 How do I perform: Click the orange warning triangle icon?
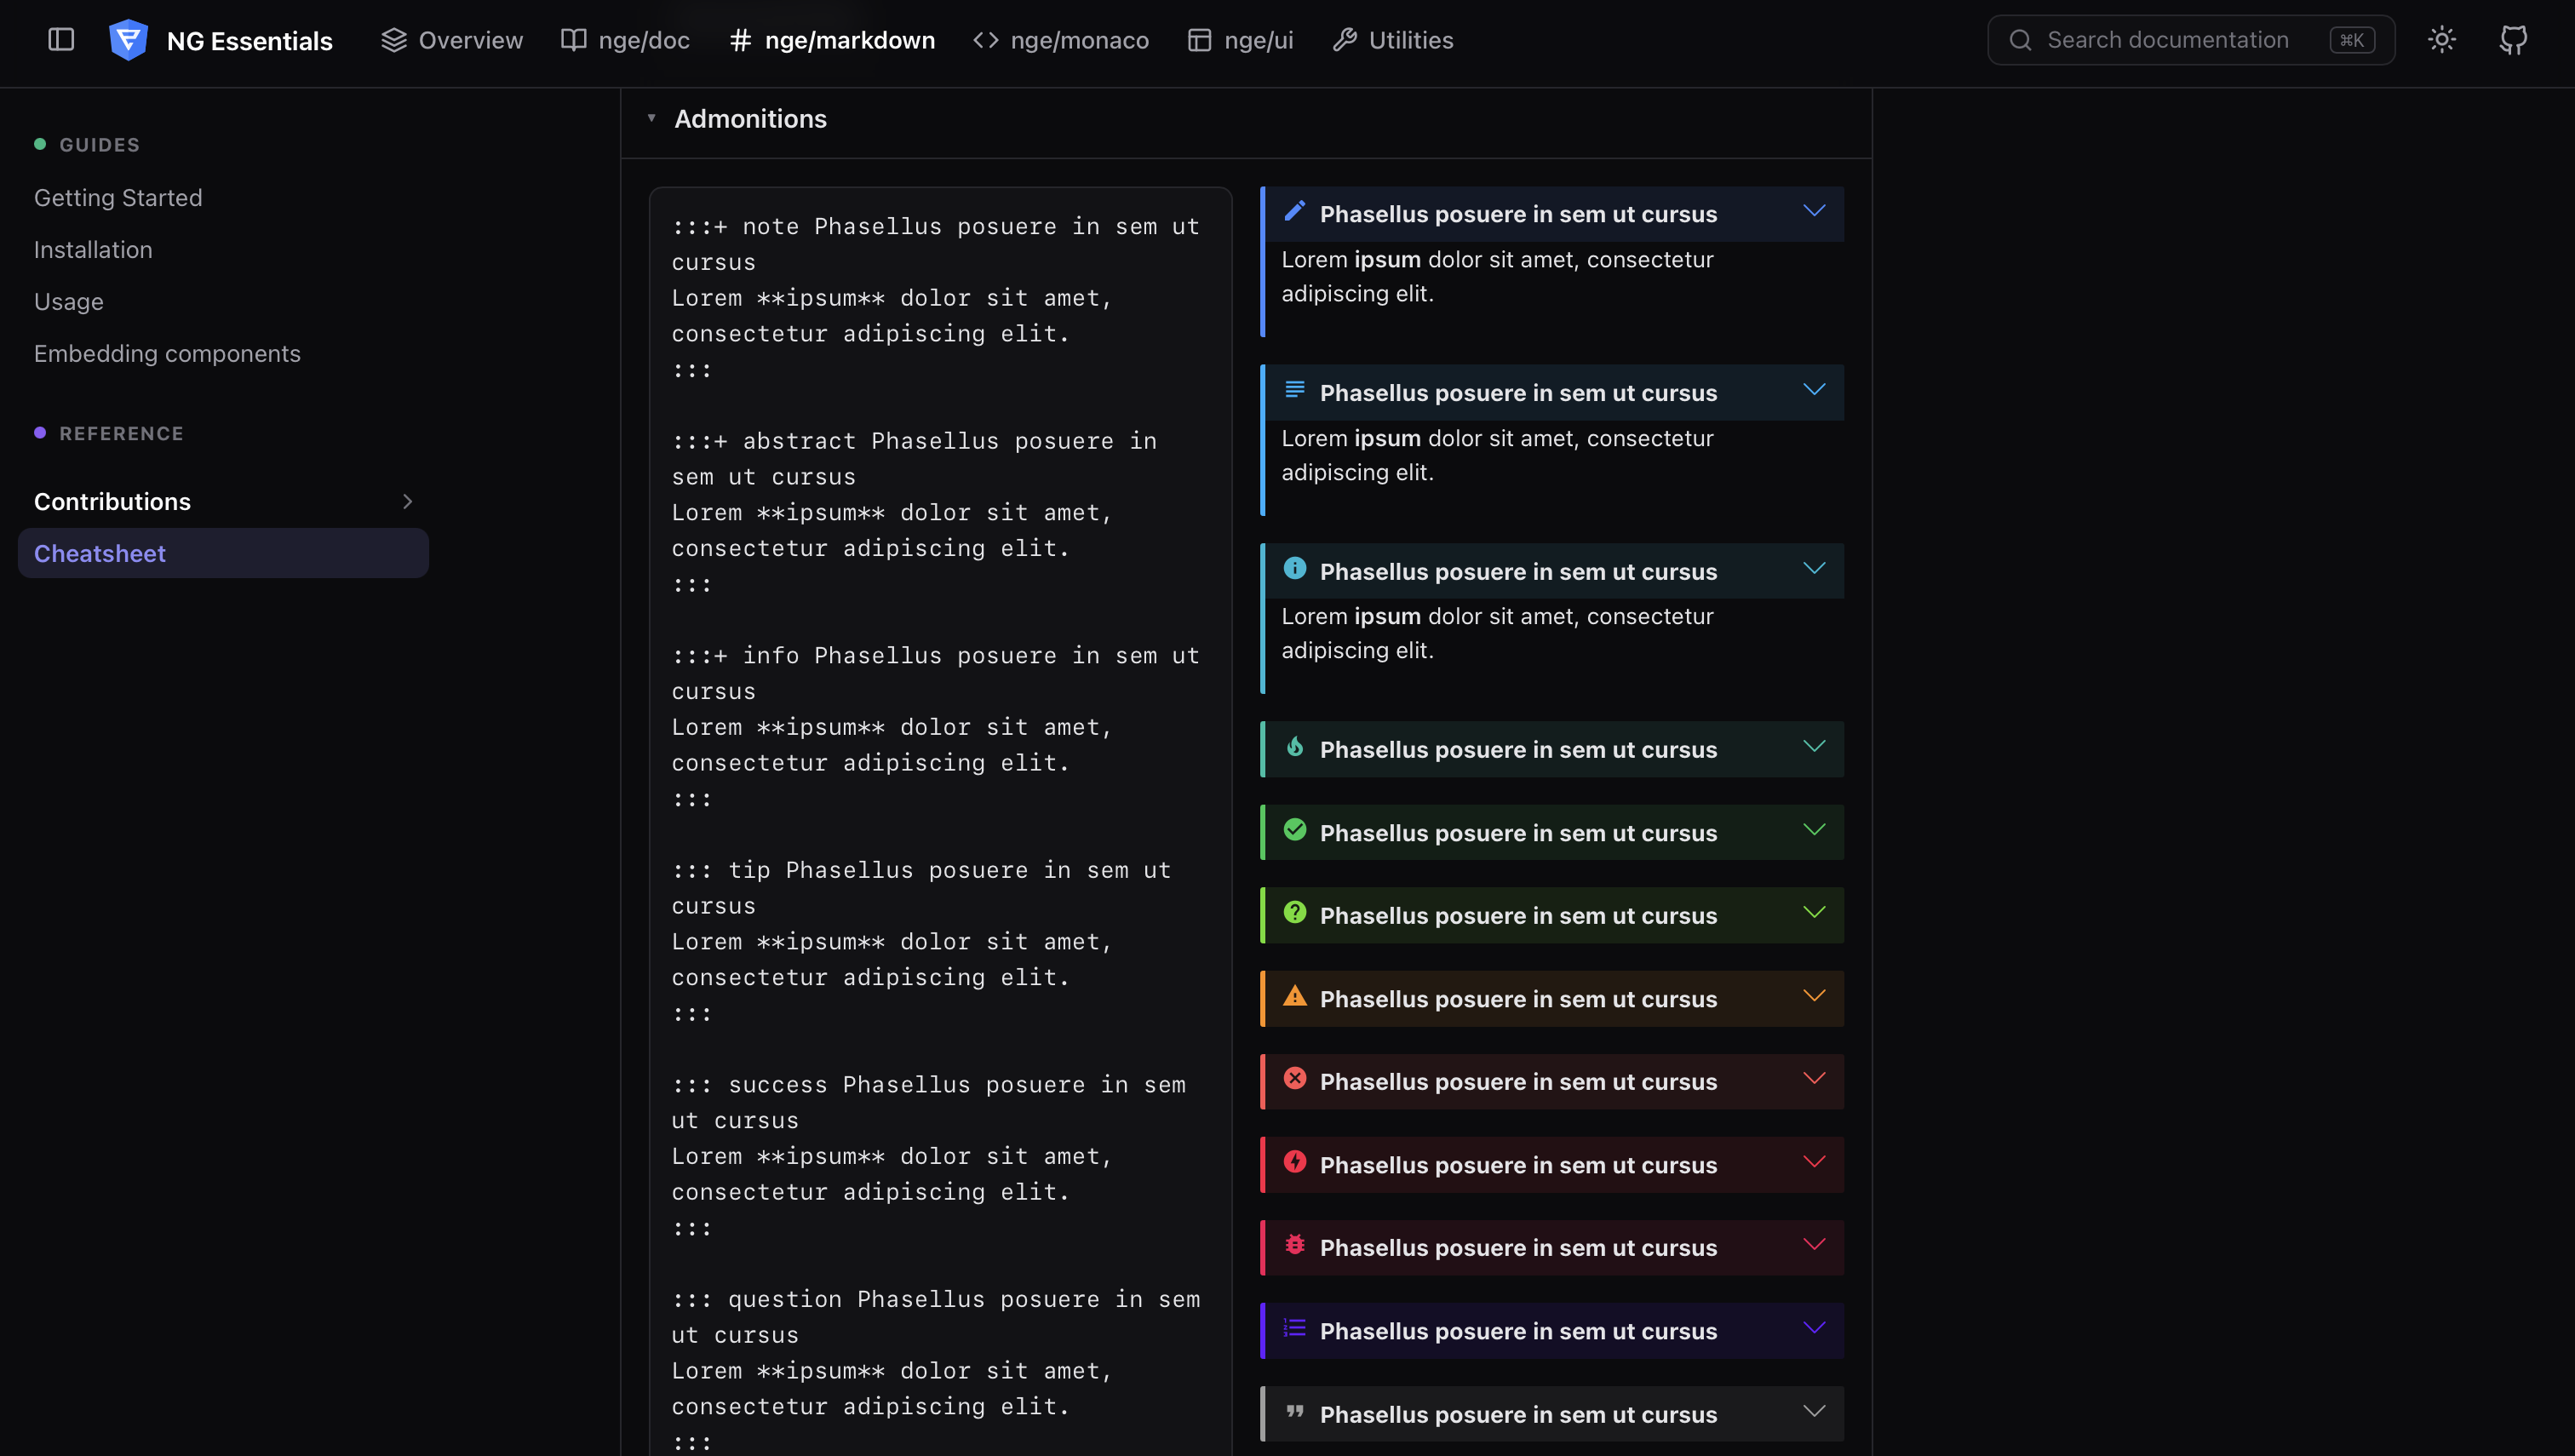pyautogui.click(x=1294, y=996)
